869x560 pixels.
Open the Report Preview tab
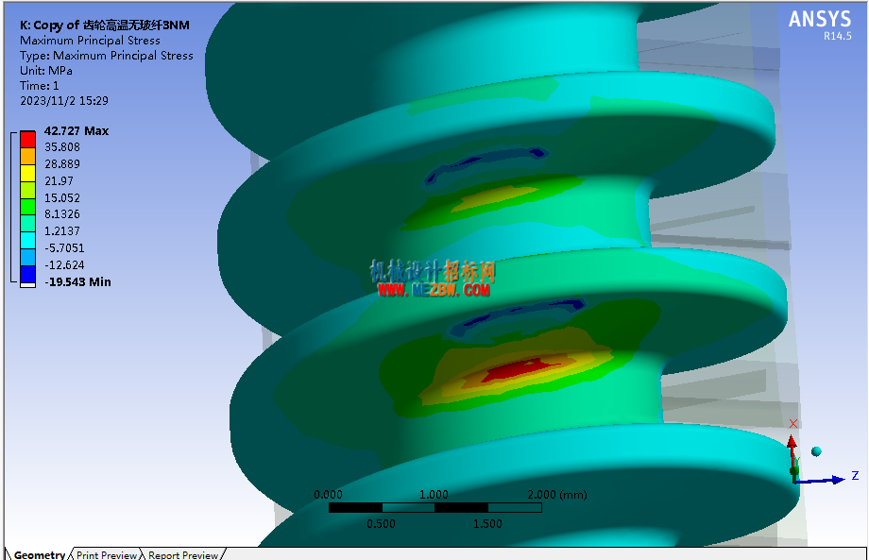click(183, 554)
